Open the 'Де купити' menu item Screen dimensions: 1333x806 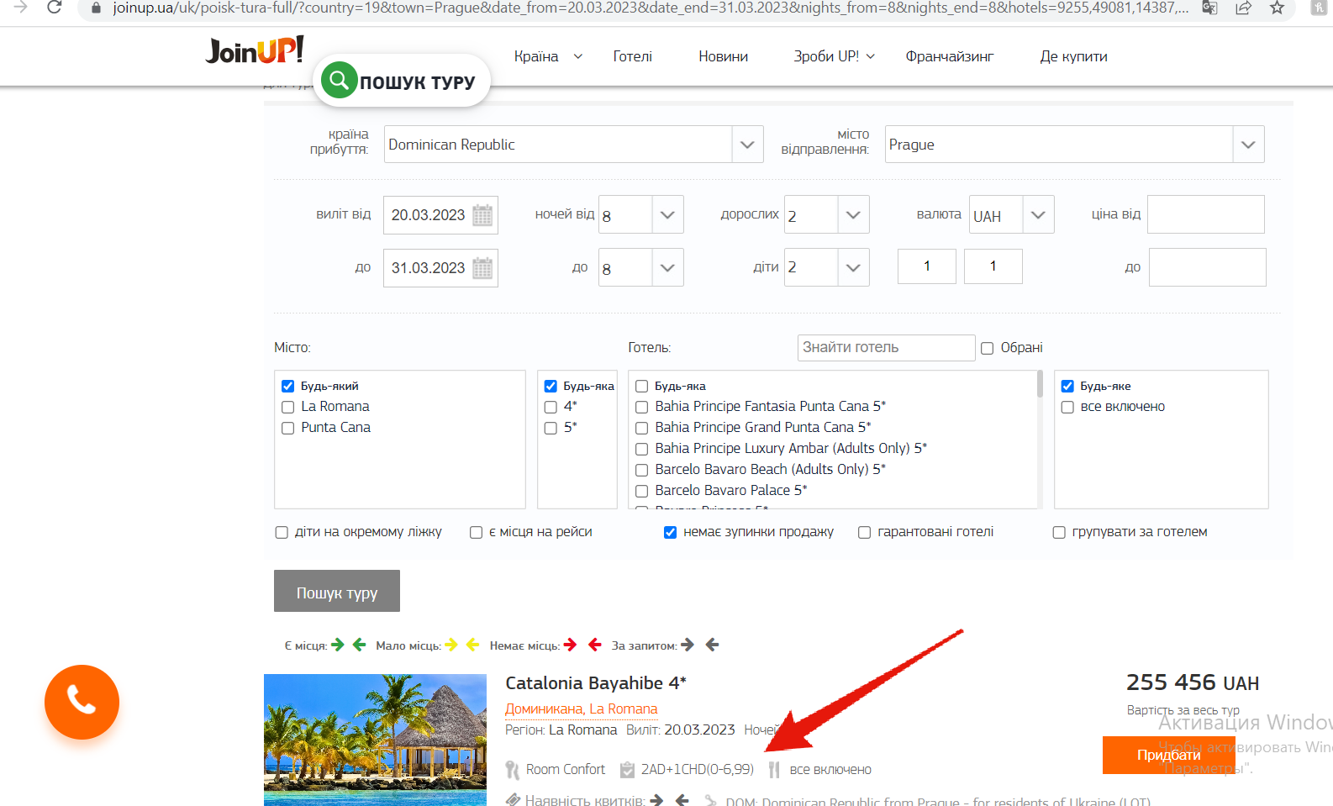pyautogui.click(x=1073, y=56)
